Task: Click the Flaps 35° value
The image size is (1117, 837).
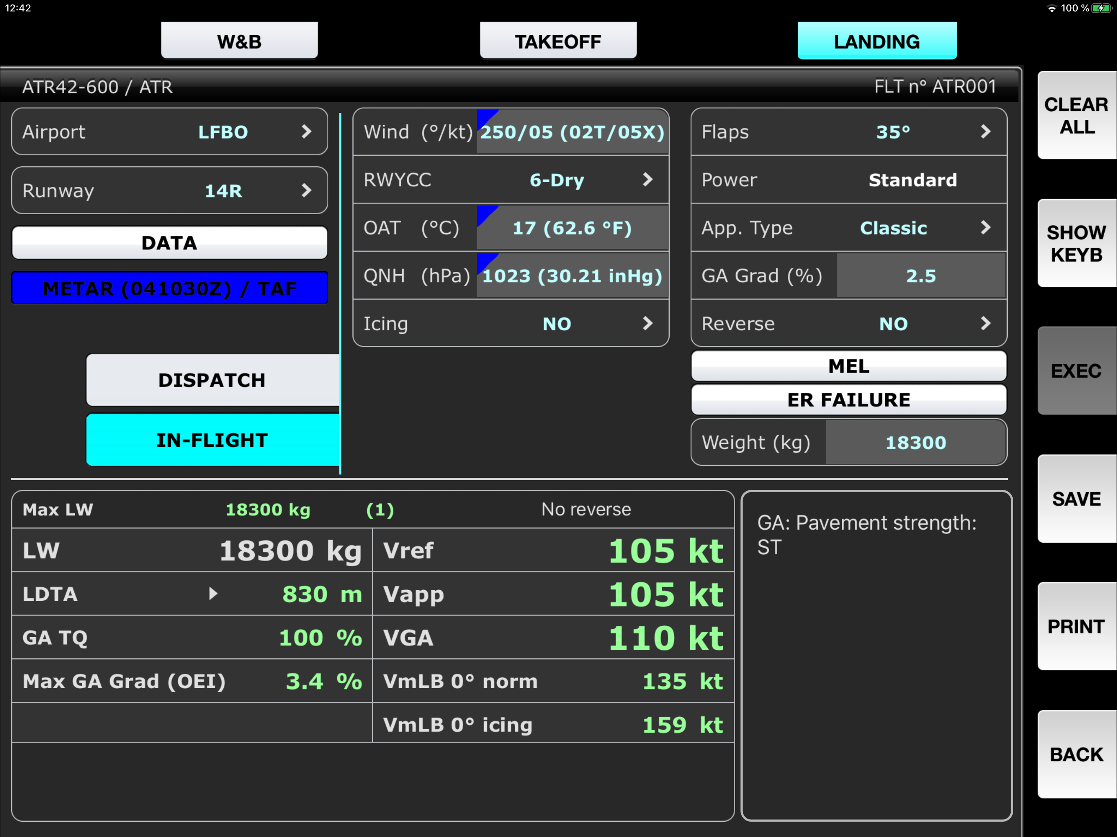Action: click(x=893, y=132)
